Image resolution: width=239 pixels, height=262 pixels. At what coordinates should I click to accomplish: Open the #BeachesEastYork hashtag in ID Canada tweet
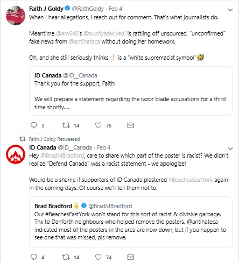[x=191, y=180]
